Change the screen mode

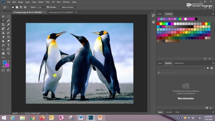tap(8, 70)
